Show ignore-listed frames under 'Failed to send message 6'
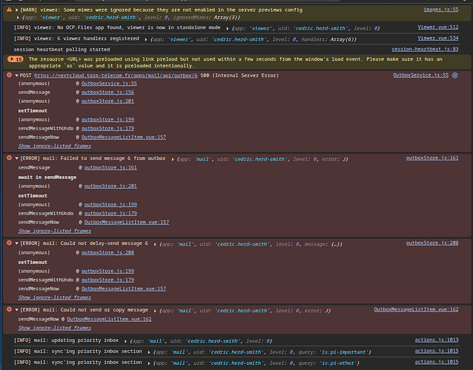Image resolution: width=473 pixels, height=370 pixels. [x=55, y=231]
